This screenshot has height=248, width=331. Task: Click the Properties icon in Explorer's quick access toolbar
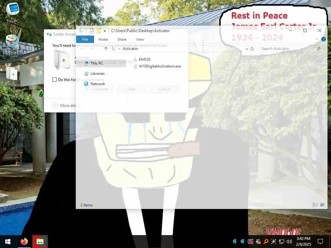(x=91, y=31)
